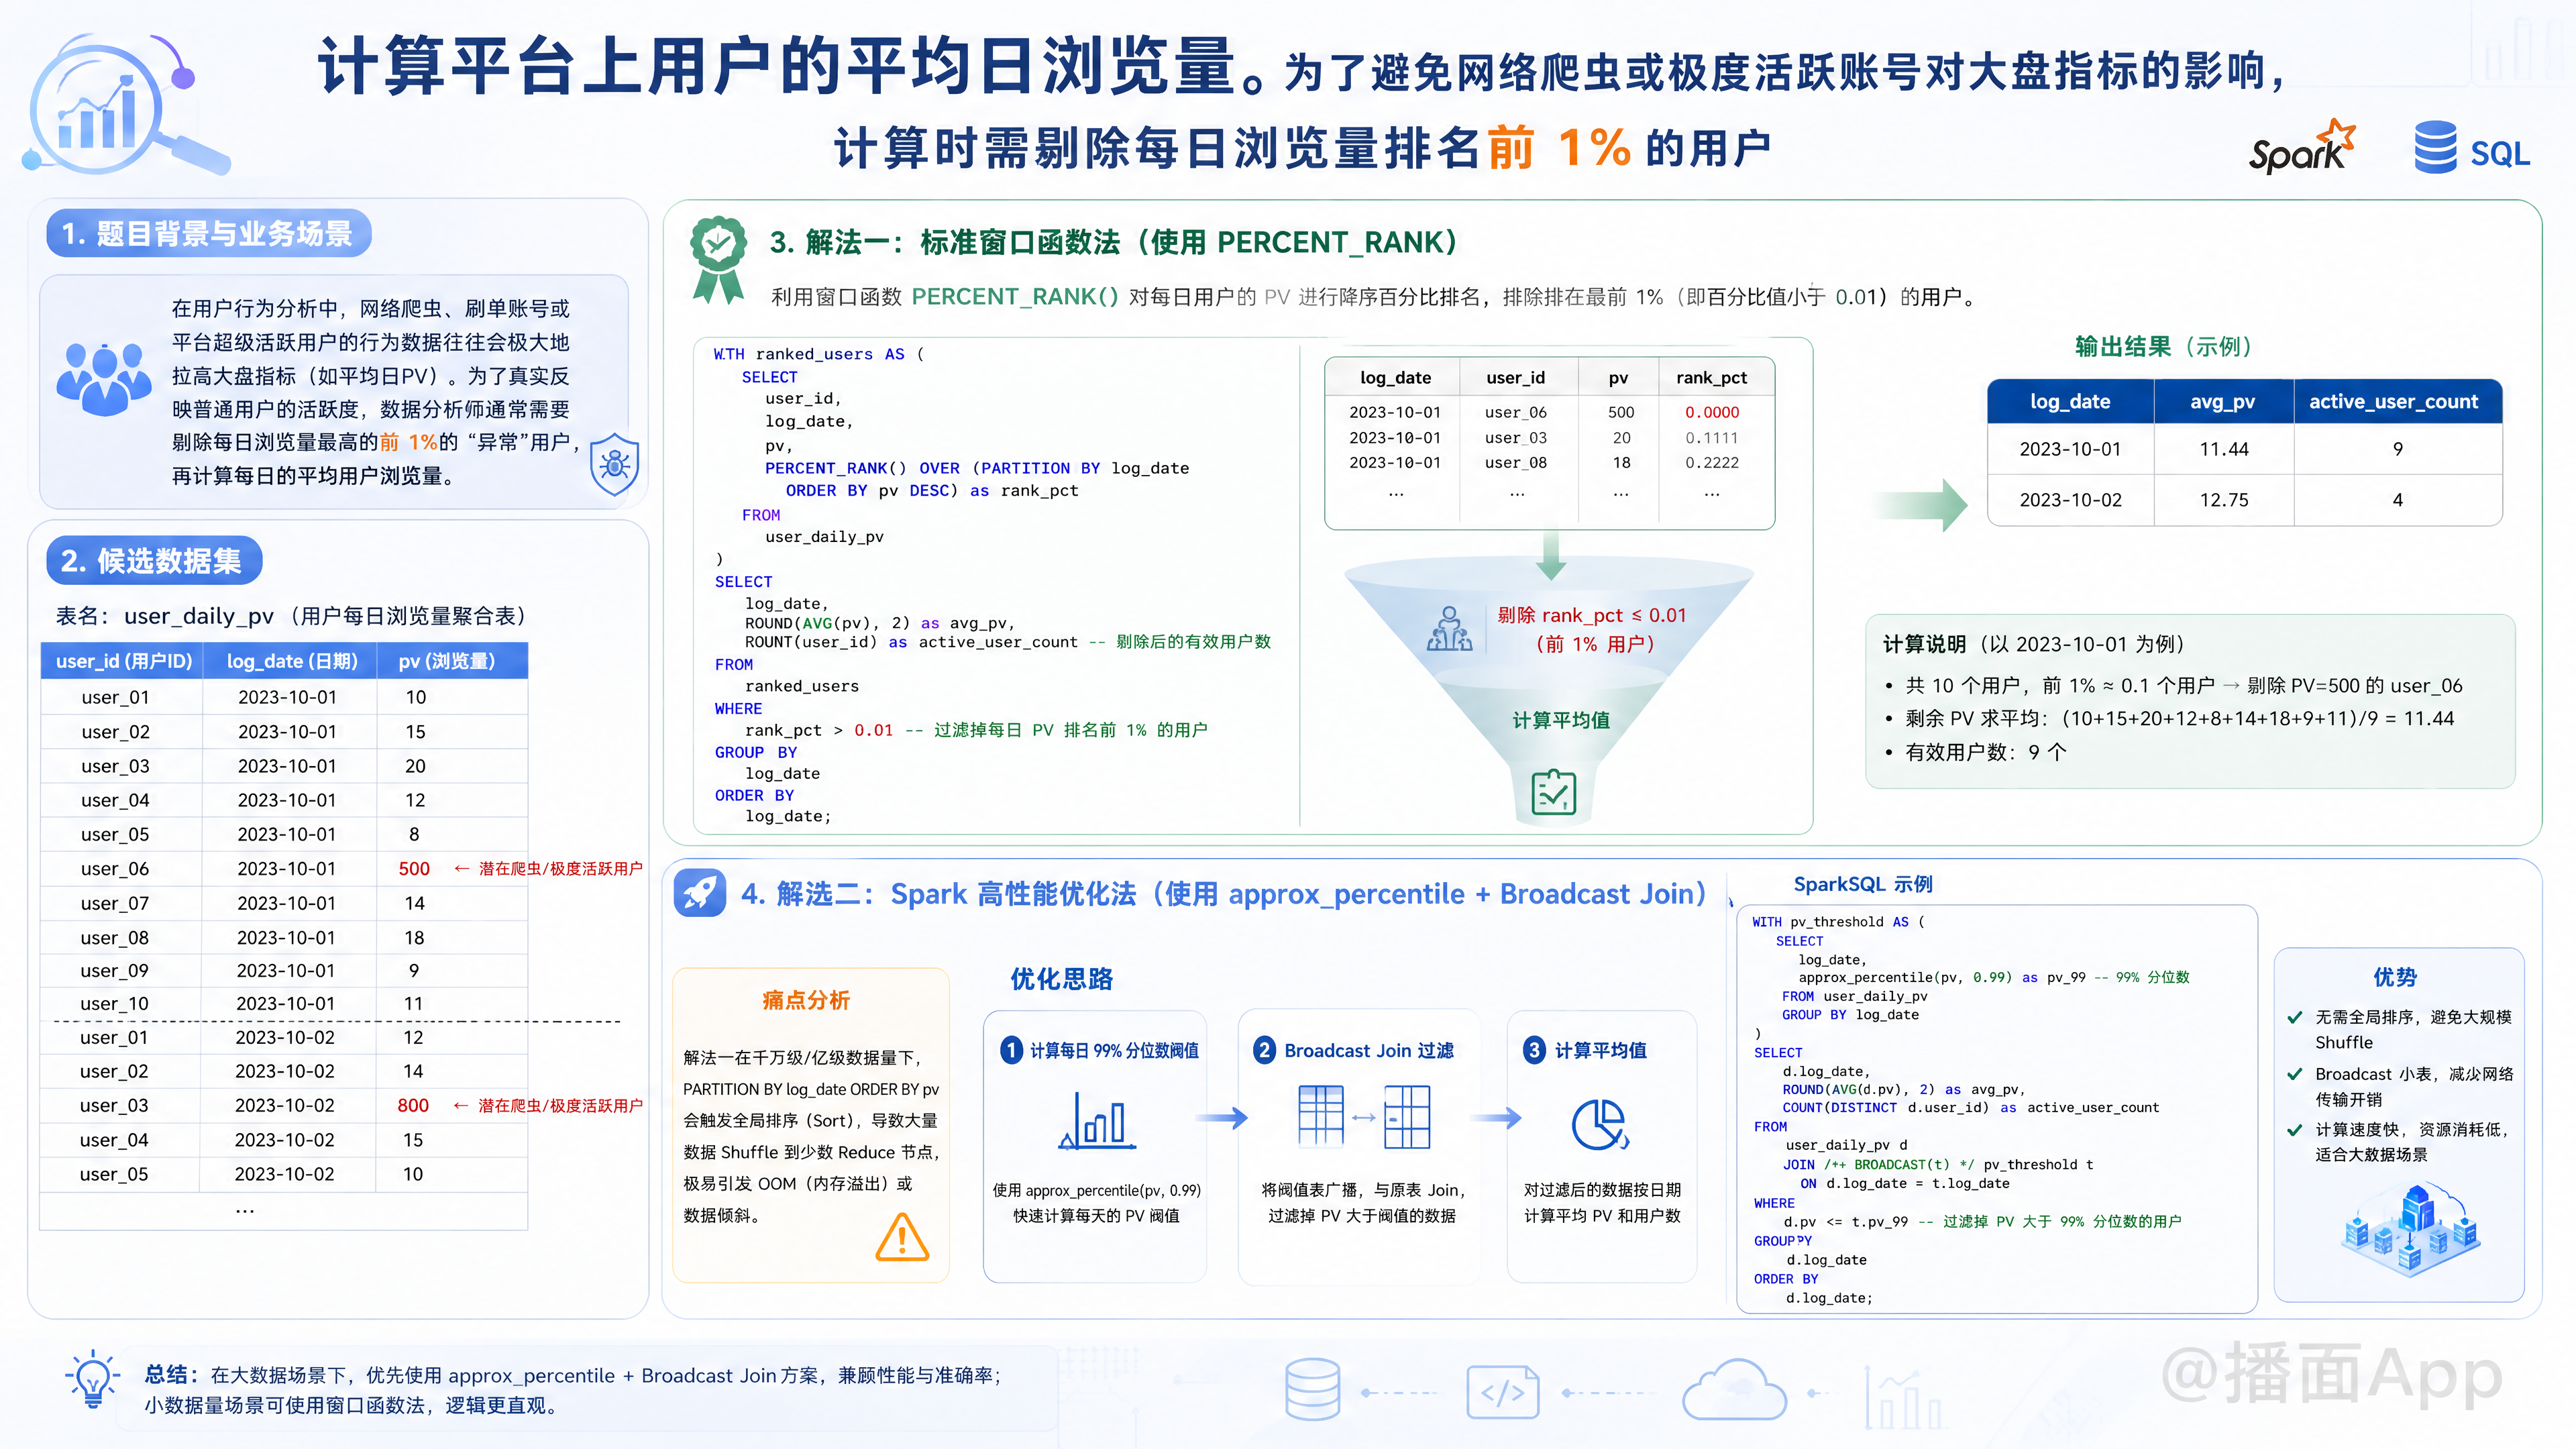Click the JOIN /*+ BROADCAST(t) */ code line
This screenshot has height=1449, width=2576.
1937,1164
